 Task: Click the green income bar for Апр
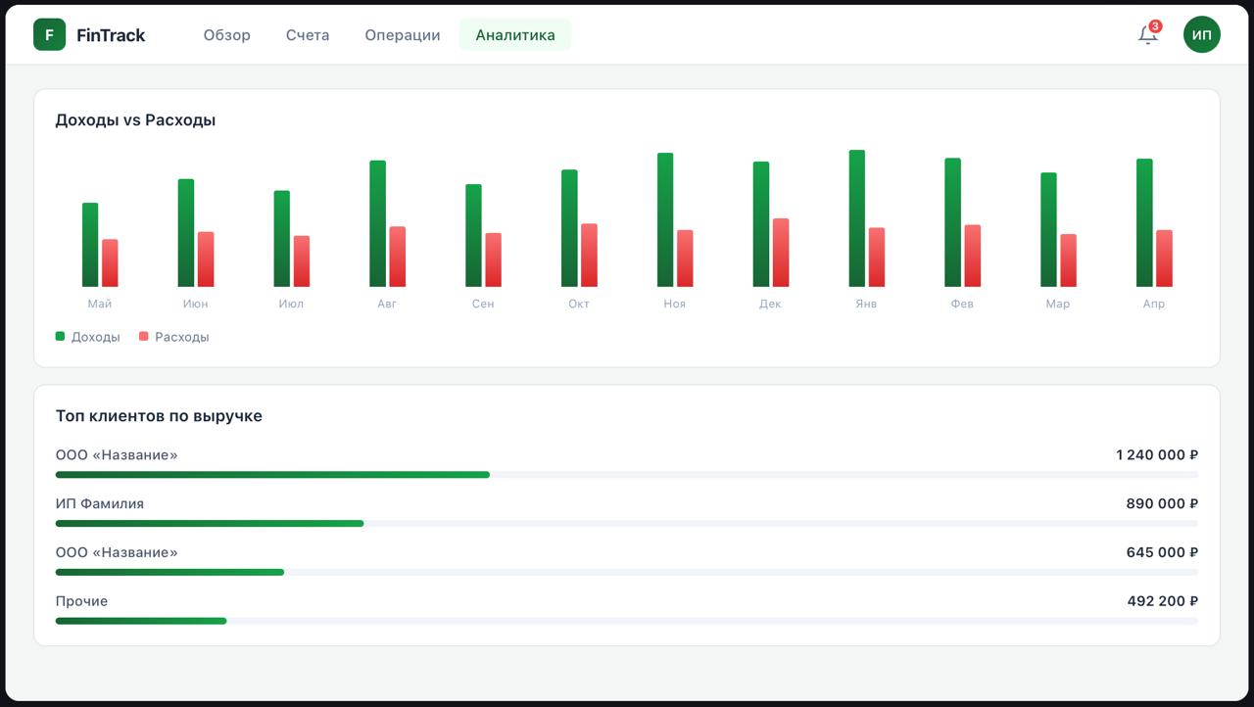[1144, 222]
